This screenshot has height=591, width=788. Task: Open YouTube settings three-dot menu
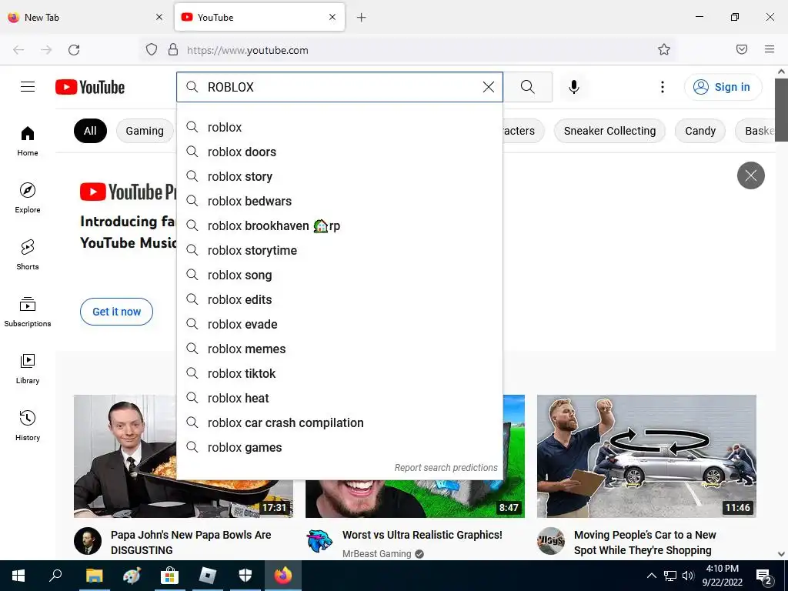[663, 87]
